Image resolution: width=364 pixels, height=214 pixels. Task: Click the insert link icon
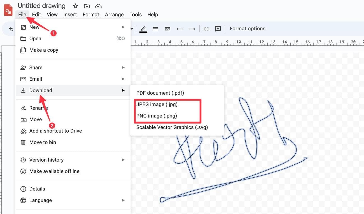(206, 29)
